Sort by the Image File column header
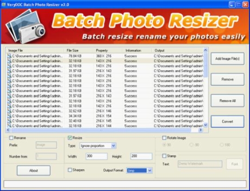250x191 pixels. coord(35,50)
